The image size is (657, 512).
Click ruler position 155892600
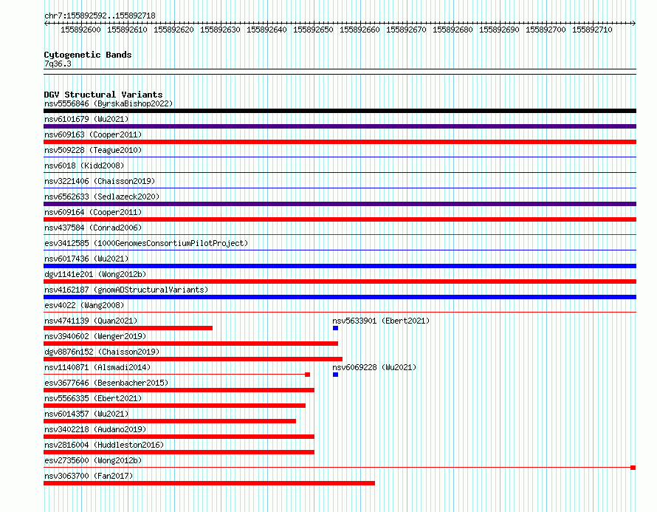[x=80, y=30]
